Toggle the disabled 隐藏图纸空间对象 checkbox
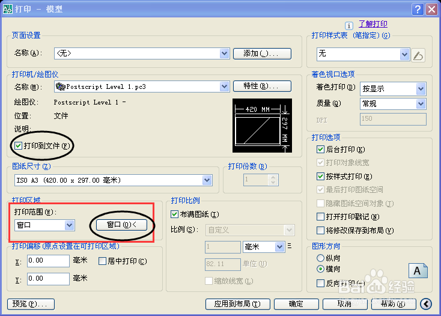 [320, 203]
